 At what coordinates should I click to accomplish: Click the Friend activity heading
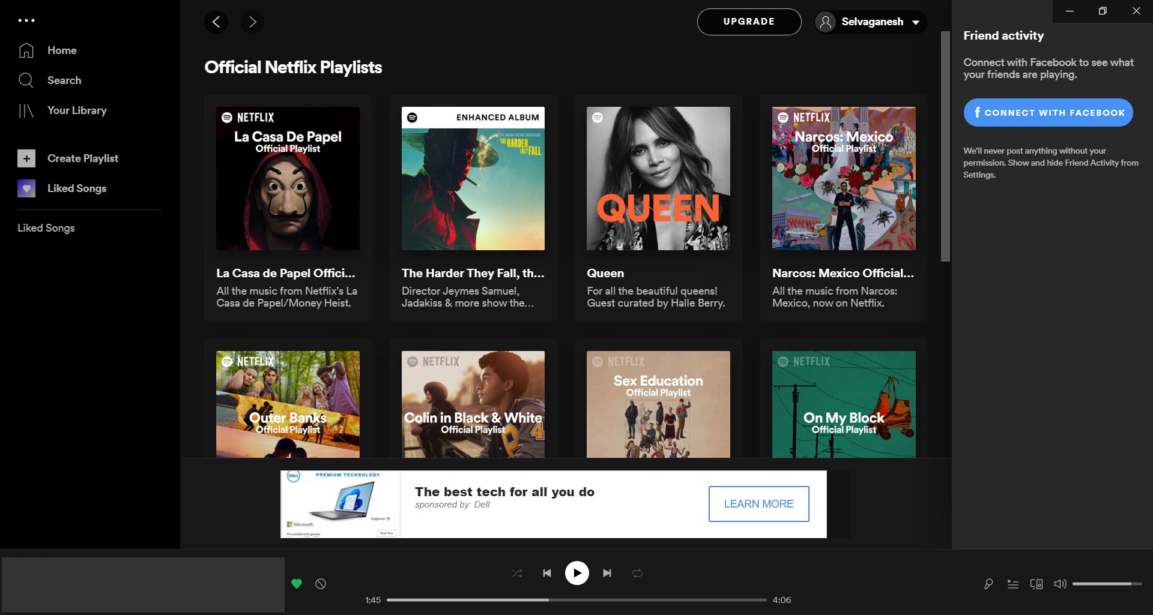point(1003,35)
